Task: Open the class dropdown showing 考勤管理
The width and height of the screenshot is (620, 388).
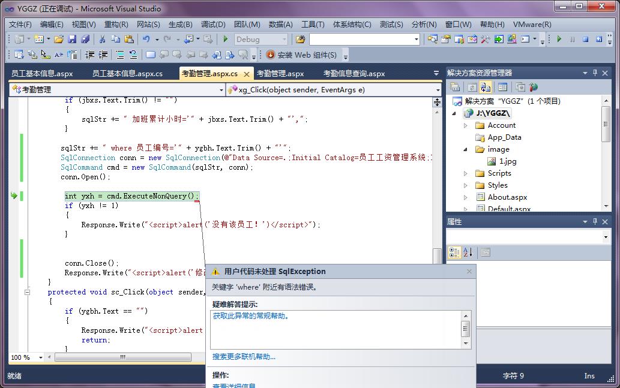Action: pos(221,90)
